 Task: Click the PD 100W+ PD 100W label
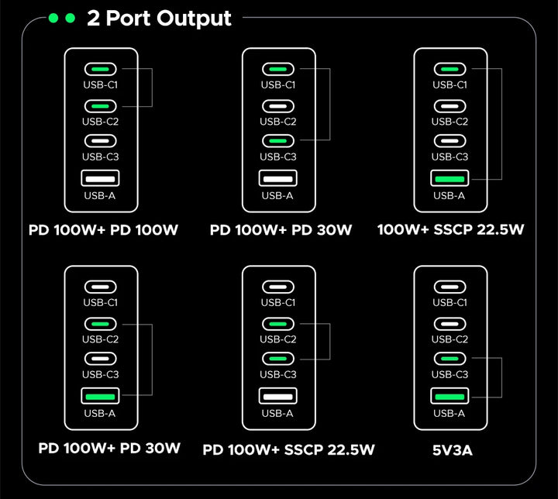click(103, 230)
